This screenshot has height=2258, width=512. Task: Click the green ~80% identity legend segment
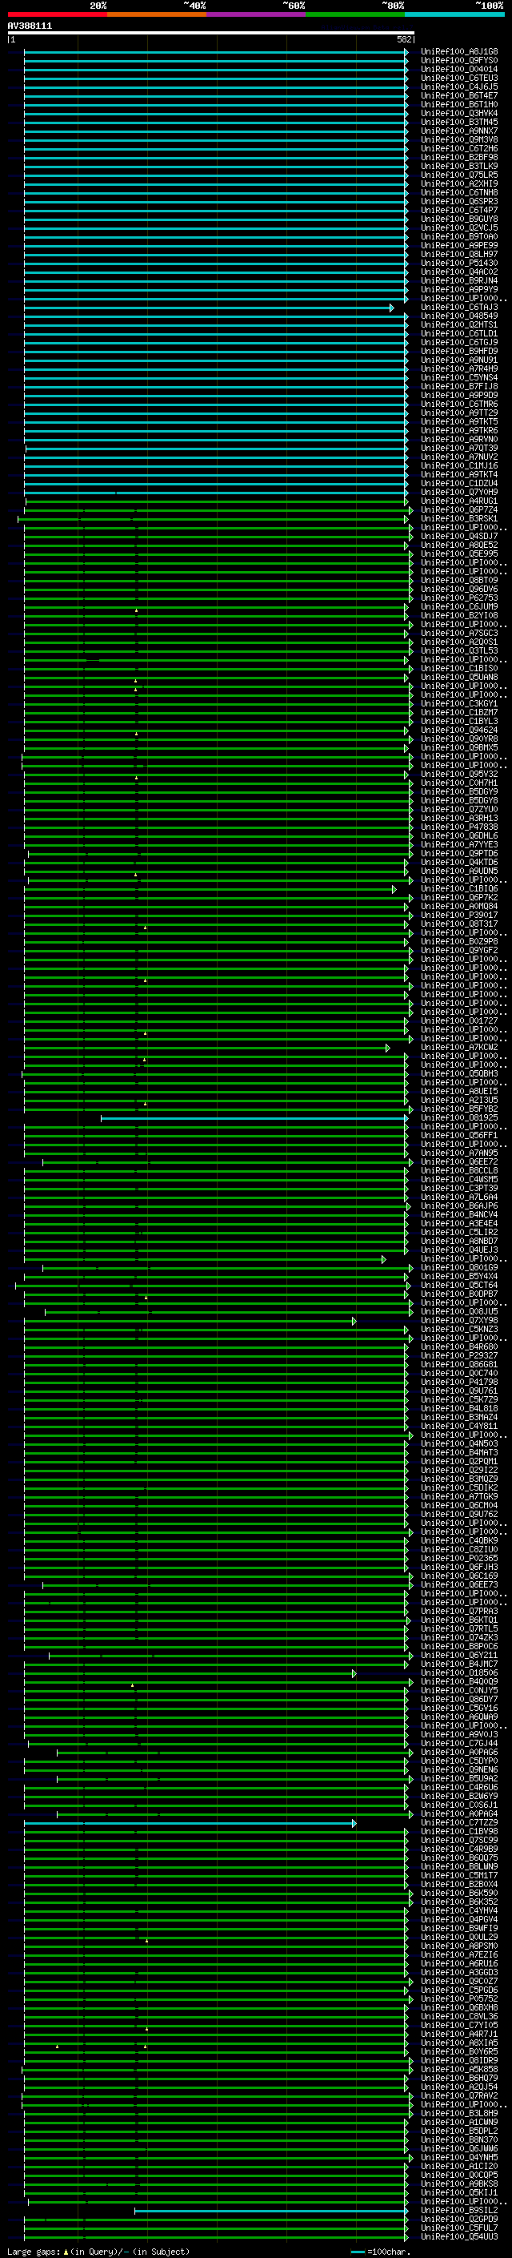(355, 14)
